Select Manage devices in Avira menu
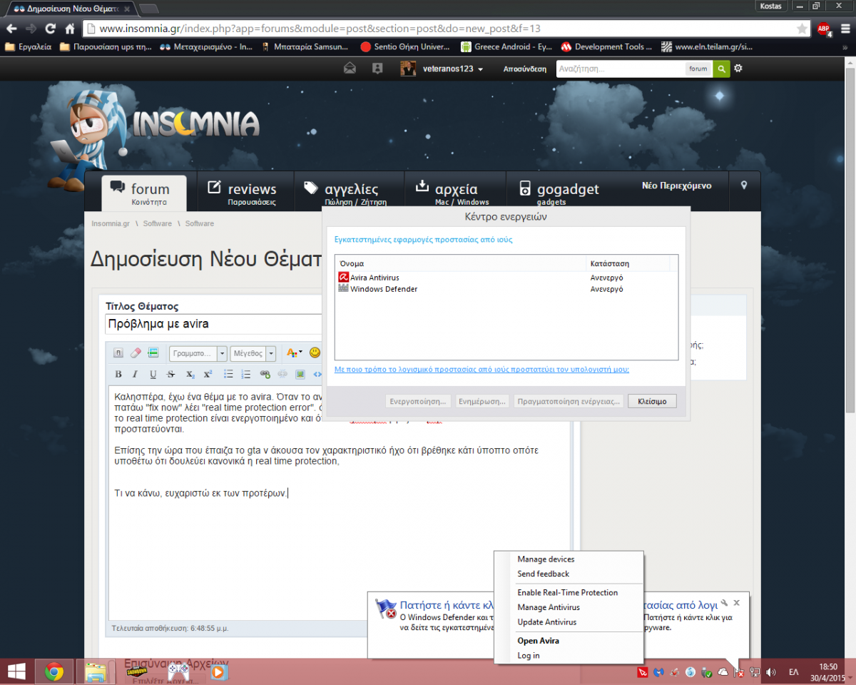This screenshot has width=856, height=685. (x=546, y=559)
